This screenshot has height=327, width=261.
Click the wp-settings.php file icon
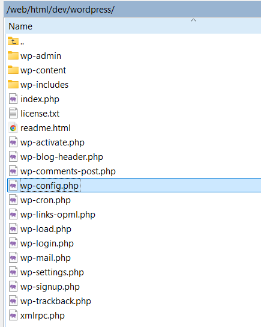tap(13, 272)
